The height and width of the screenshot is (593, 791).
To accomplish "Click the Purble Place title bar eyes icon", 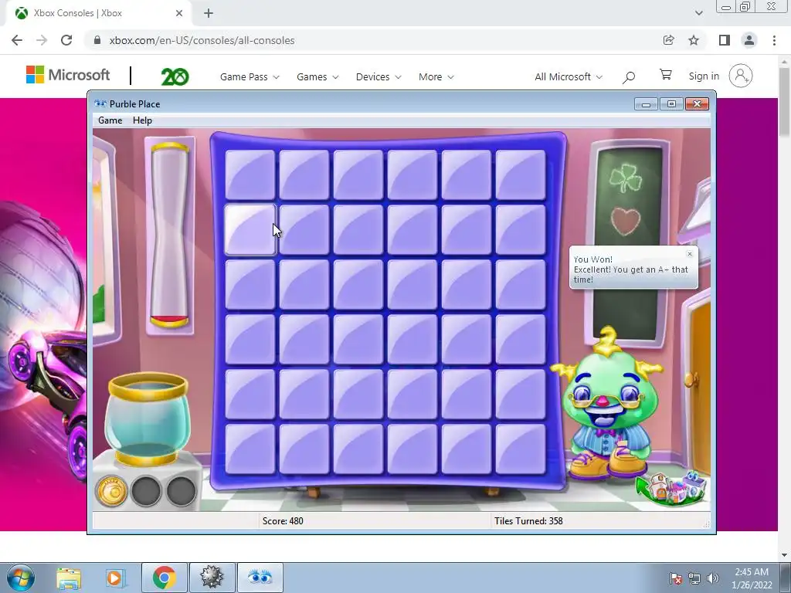I will 100,104.
